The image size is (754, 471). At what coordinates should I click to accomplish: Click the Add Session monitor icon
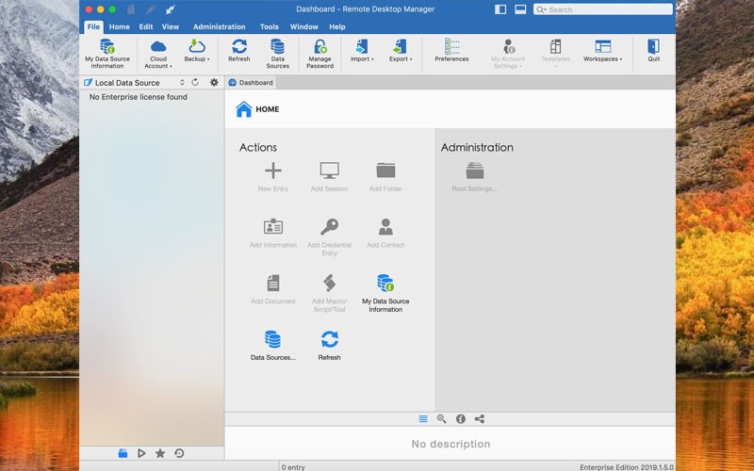click(x=329, y=171)
